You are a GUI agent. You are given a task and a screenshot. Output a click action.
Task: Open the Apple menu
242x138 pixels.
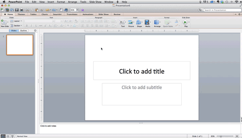coord(4,2)
